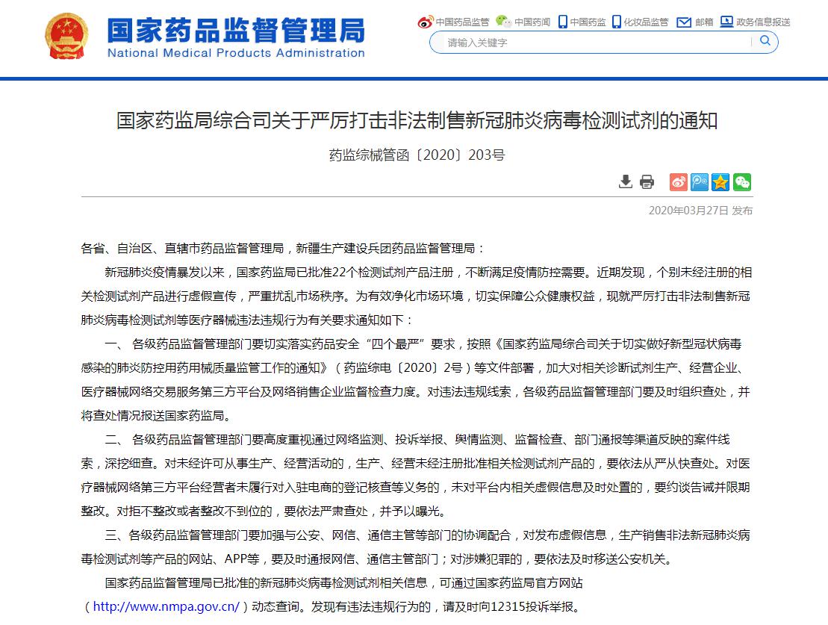Click the monitor icon beside 政务信息报送
The image size is (828, 625).
(726, 22)
